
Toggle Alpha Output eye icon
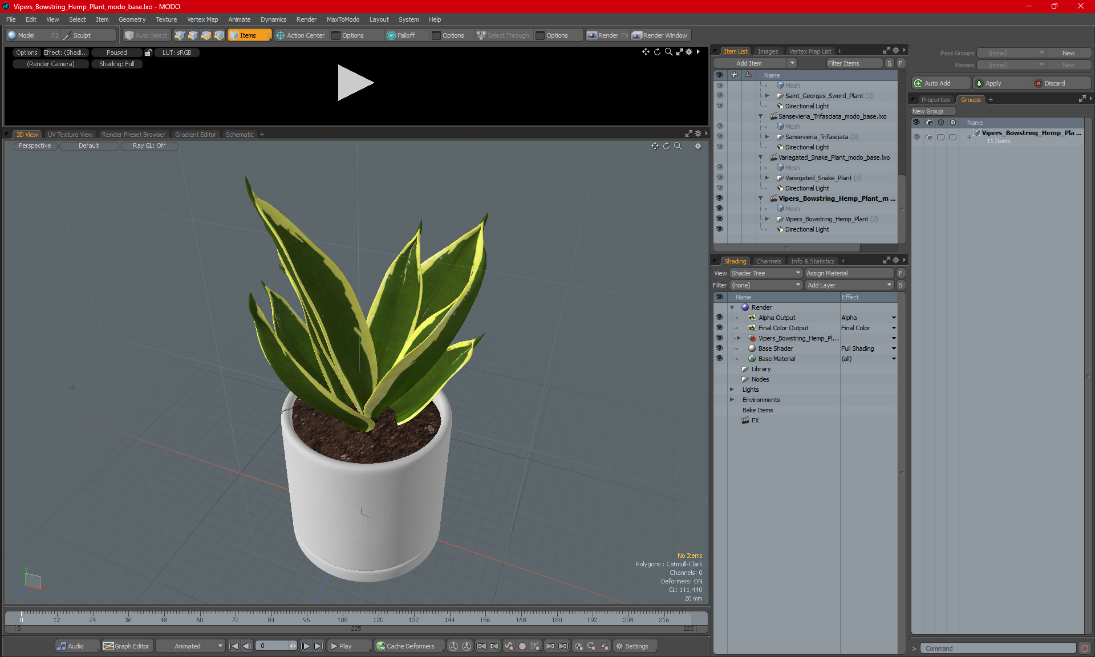point(719,318)
